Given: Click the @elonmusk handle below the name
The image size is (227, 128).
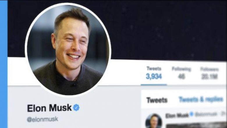Looking at the screenshot, I should pos(42,119).
